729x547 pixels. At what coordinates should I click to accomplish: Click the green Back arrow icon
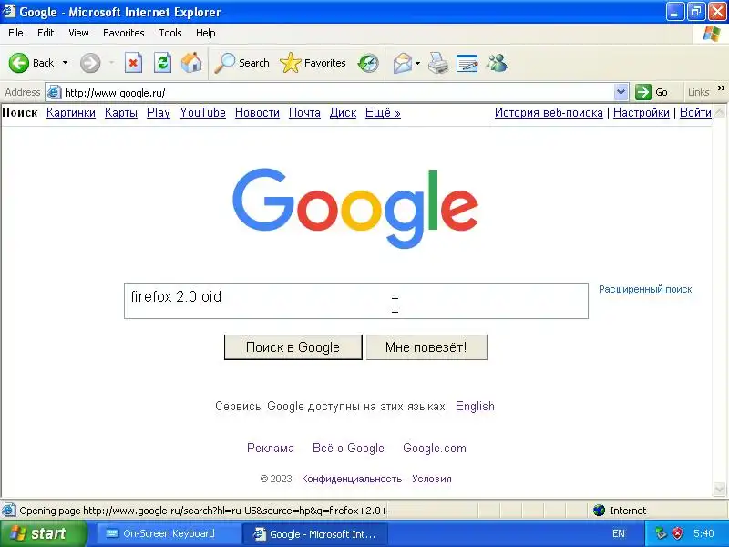(19, 63)
